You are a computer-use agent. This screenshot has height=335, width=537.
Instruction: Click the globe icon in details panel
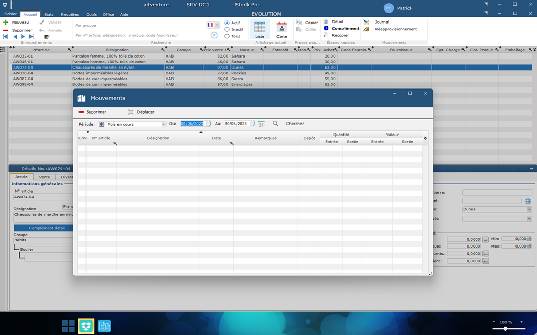coord(528,201)
